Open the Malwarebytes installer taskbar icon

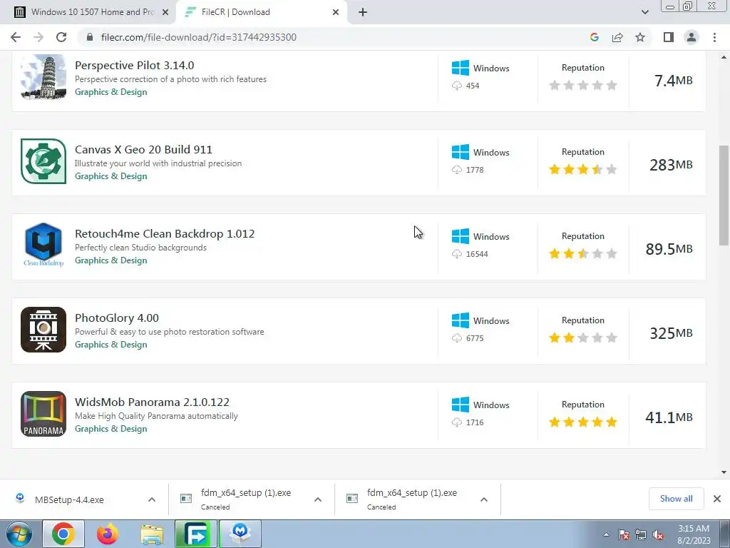241,534
